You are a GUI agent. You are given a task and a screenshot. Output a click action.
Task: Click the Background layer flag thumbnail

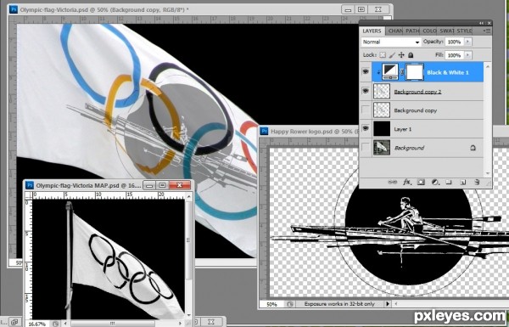[x=382, y=148]
